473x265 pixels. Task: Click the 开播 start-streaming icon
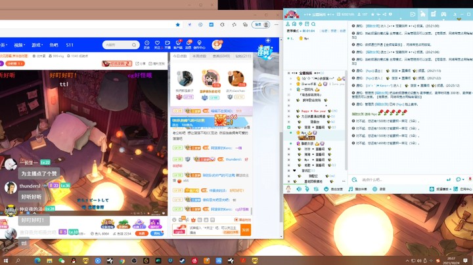[168, 45]
